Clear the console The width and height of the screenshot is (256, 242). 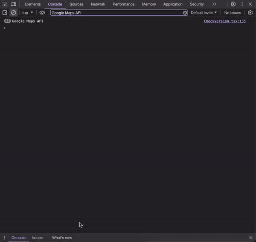point(14,13)
